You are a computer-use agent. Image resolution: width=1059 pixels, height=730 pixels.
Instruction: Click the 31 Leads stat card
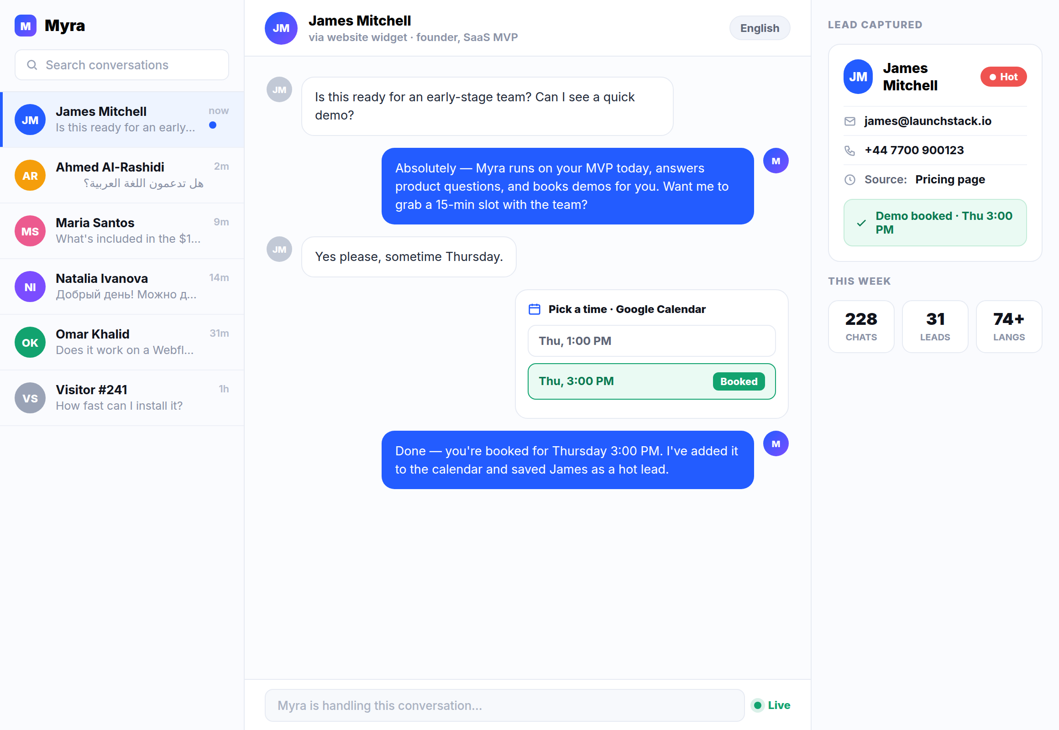pyautogui.click(x=935, y=327)
